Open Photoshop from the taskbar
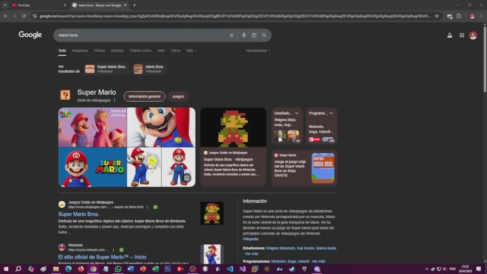This screenshot has height=274, width=487. 168,269
